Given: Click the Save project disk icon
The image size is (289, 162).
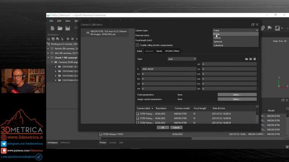Looking at the screenshot, I should 68,28.
